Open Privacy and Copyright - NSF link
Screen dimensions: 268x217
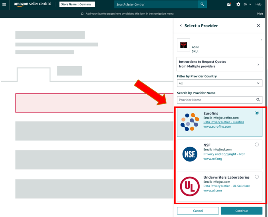pos(224,154)
